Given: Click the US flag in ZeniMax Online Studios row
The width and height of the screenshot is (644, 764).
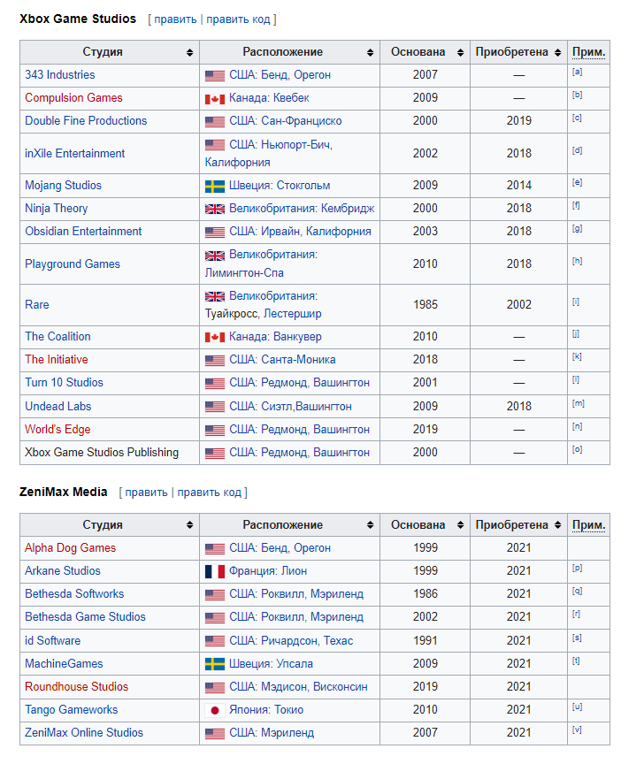Looking at the screenshot, I should (x=214, y=733).
